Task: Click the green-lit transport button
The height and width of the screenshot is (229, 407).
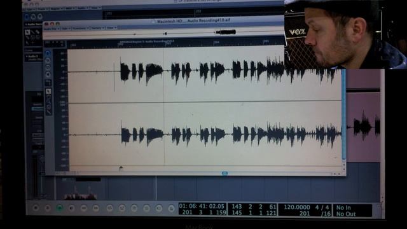Action: pyautogui.click(x=60, y=207)
